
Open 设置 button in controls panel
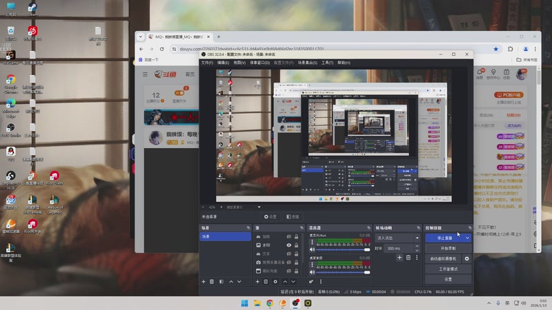pos(448,279)
